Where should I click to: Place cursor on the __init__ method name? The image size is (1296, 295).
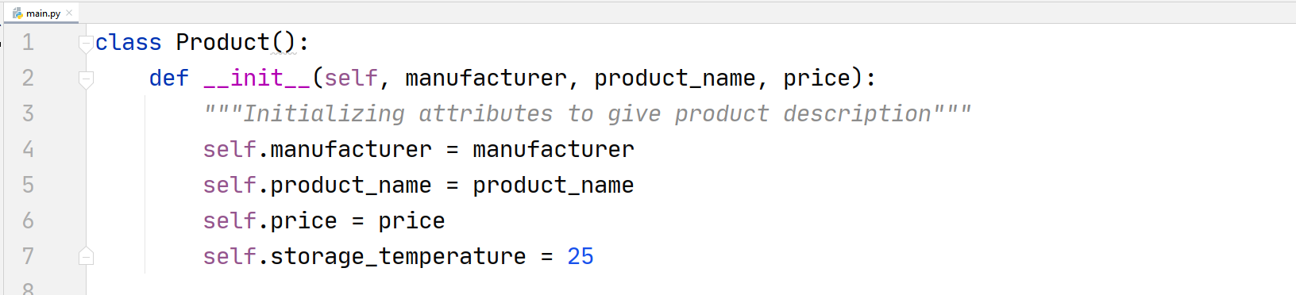click(257, 78)
